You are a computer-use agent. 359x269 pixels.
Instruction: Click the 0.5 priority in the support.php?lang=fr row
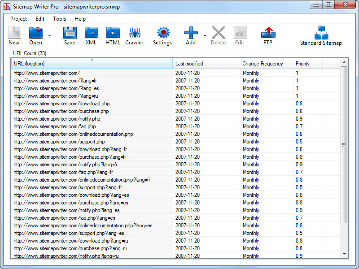299,187
